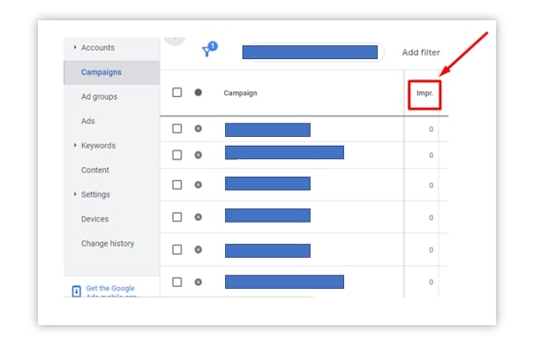Go to Ad groups in sidebar

[99, 96]
